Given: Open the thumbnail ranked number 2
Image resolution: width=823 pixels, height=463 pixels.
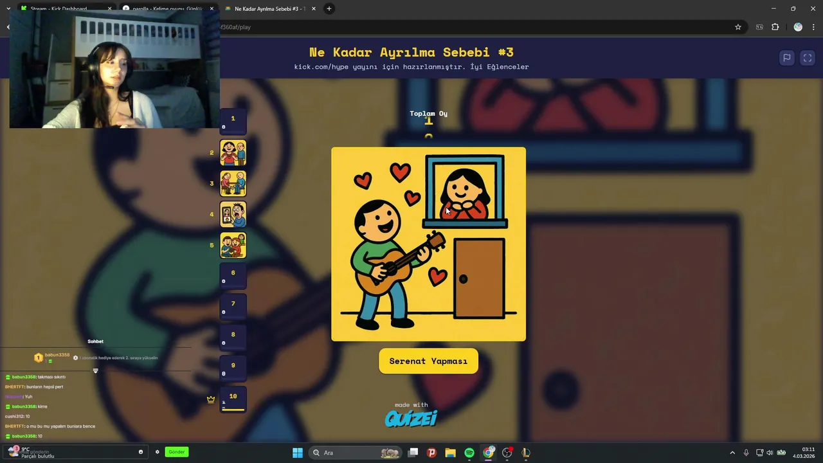Looking at the screenshot, I should pyautogui.click(x=233, y=152).
